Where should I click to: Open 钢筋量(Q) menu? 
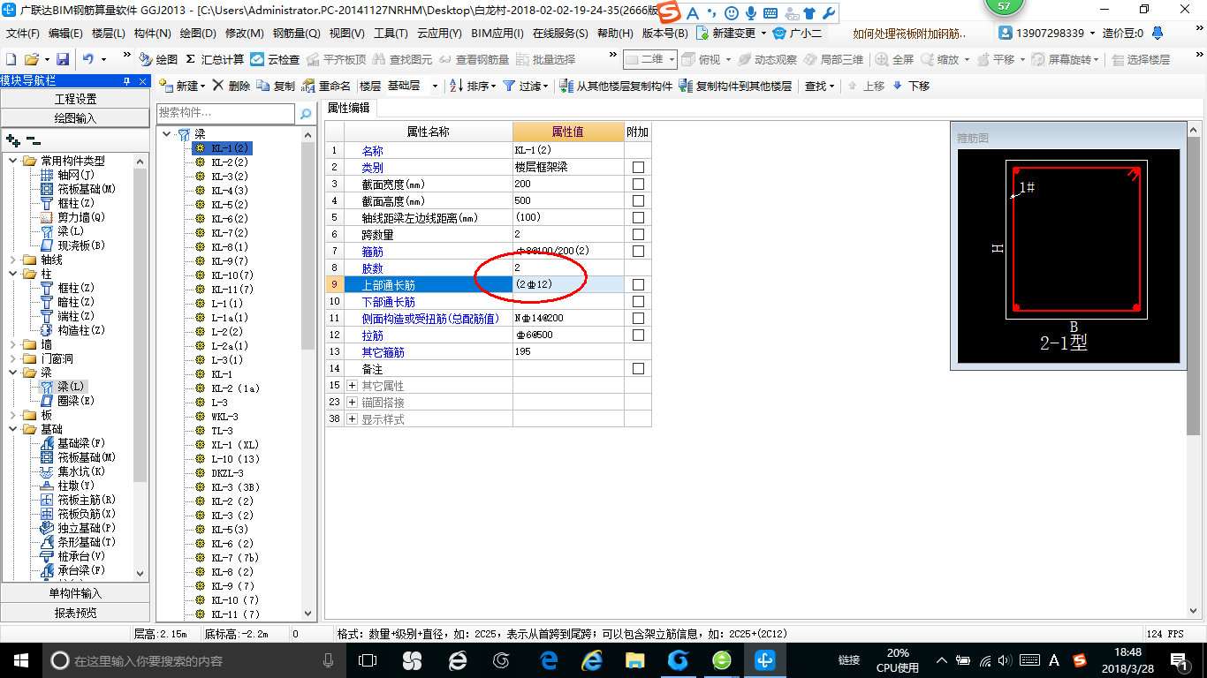296,33
